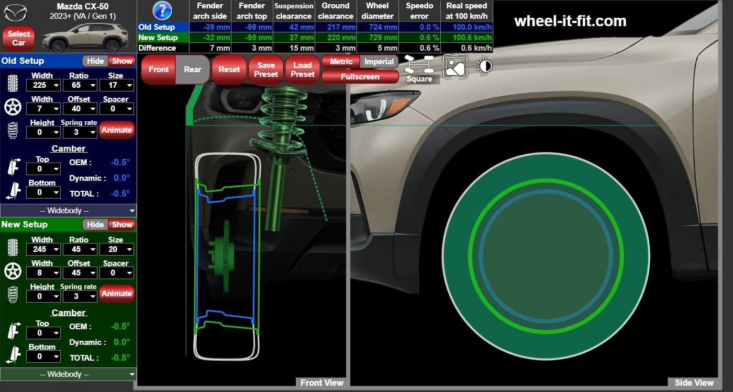Click the Speedo error column header
This screenshot has width=733, height=392.
pos(419,11)
